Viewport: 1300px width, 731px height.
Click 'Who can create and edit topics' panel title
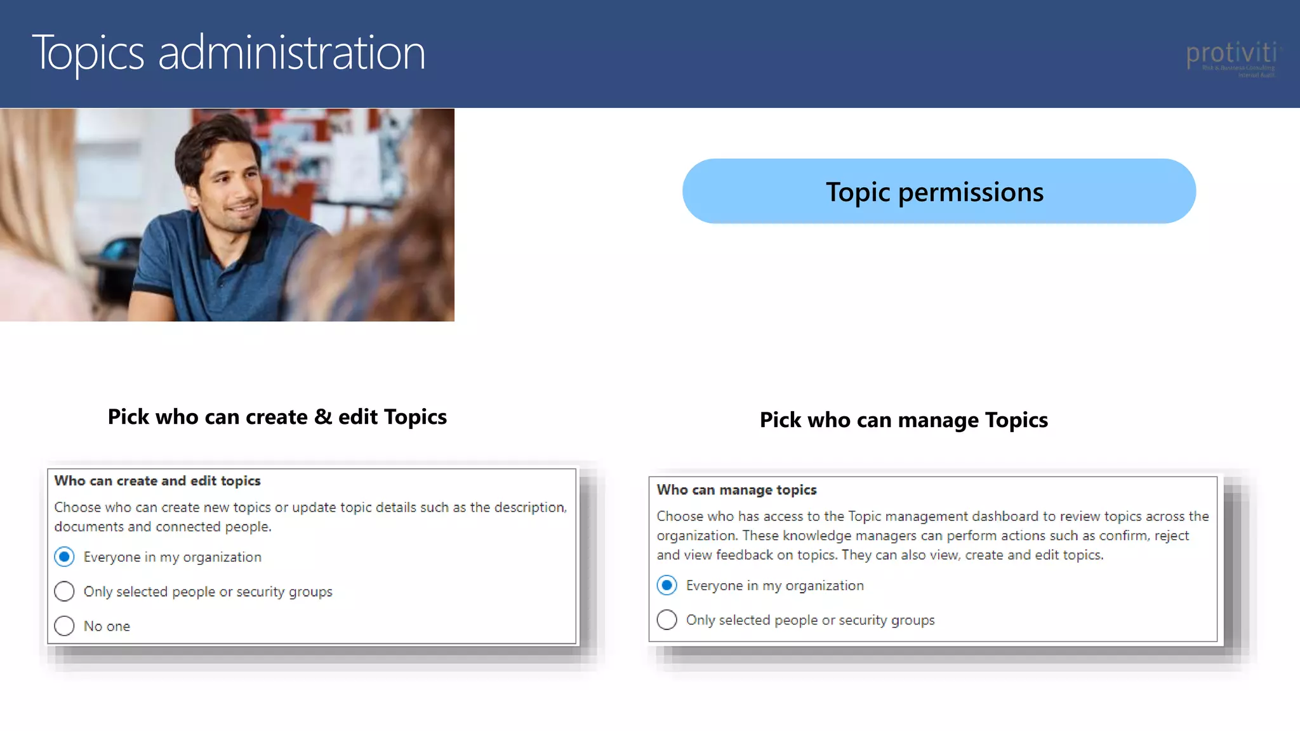157,481
